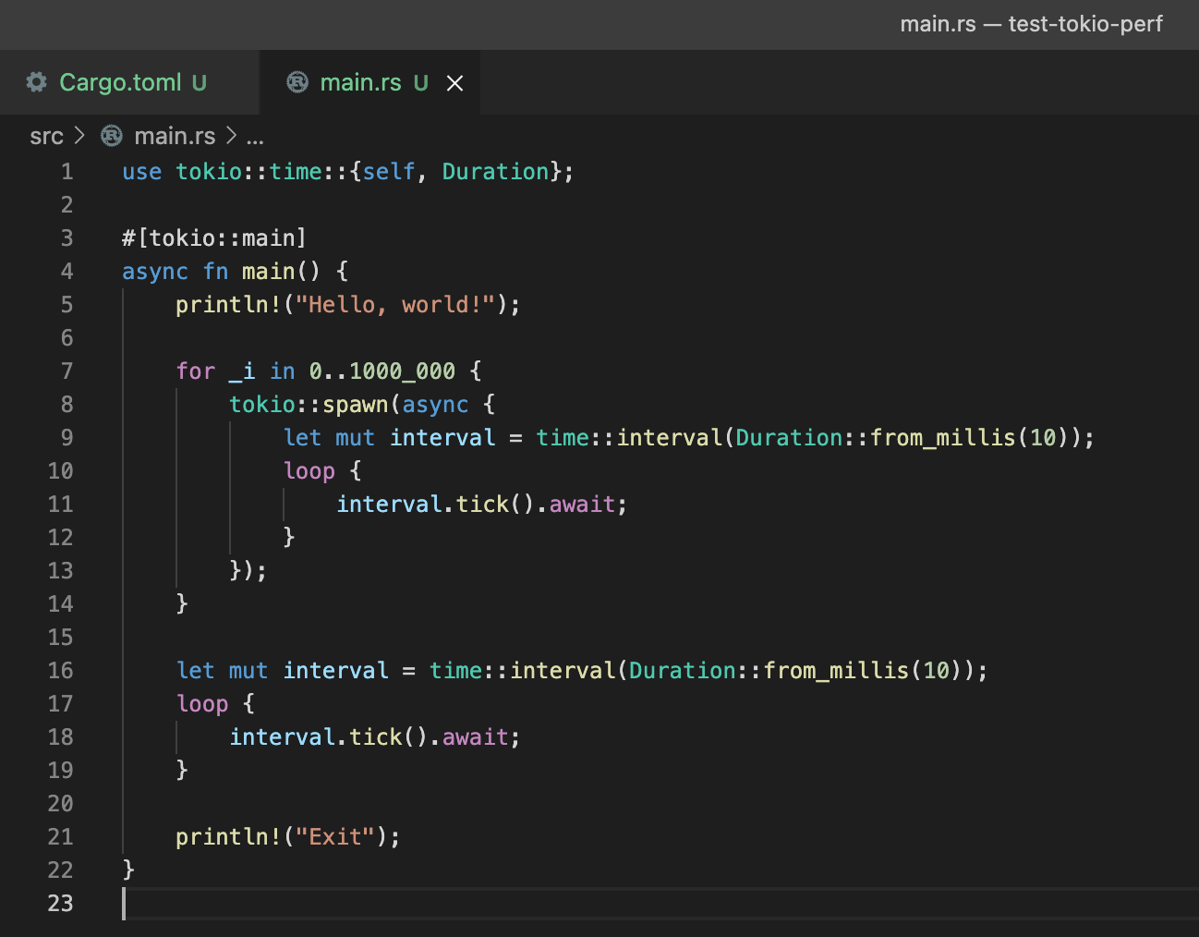This screenshot has width=1199, height=937.
Task: Click line number 7 in gutter
Action: tap(67, 371)
